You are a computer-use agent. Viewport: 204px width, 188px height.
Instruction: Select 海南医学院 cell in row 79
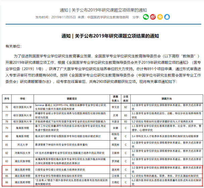coord(22,128)
